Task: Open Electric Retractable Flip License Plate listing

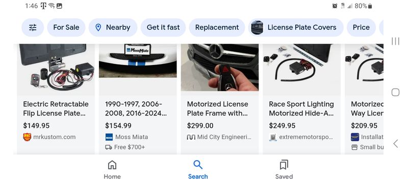Action: (56, 109)
